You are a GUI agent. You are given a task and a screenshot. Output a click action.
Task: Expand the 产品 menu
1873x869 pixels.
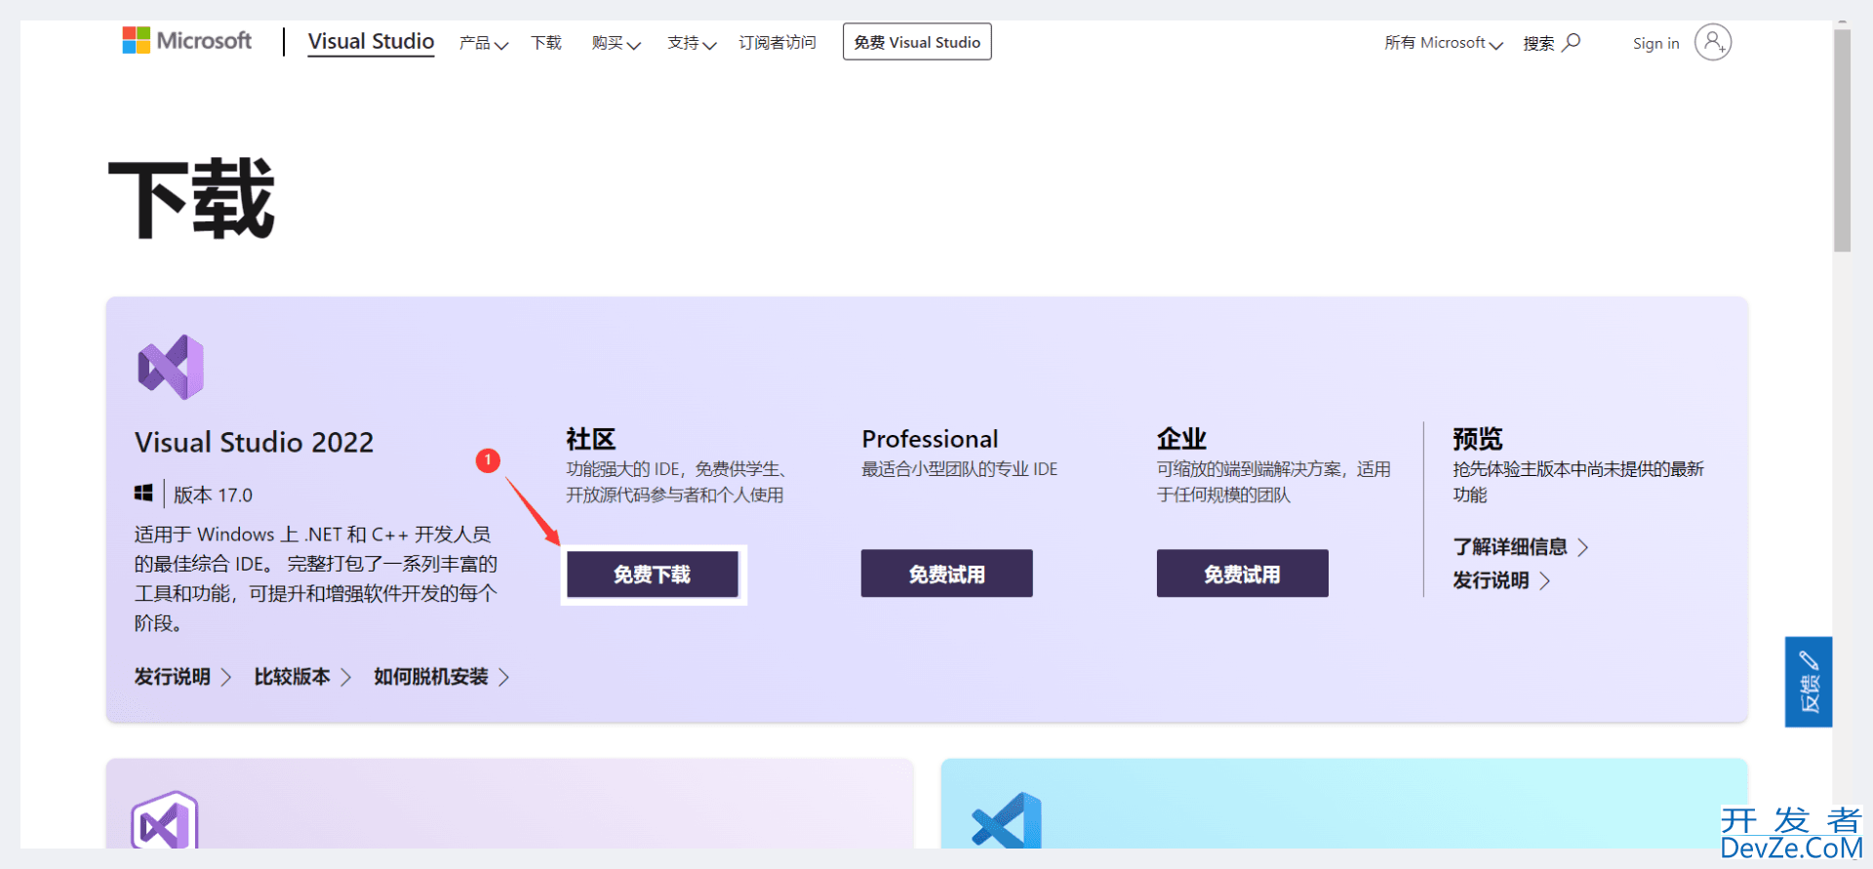pos(484,43)
